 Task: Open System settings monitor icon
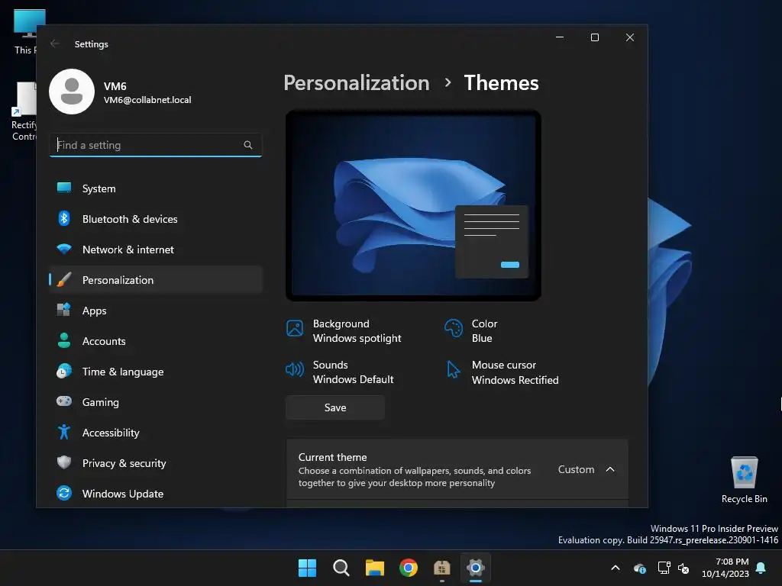tap(64, 188)
